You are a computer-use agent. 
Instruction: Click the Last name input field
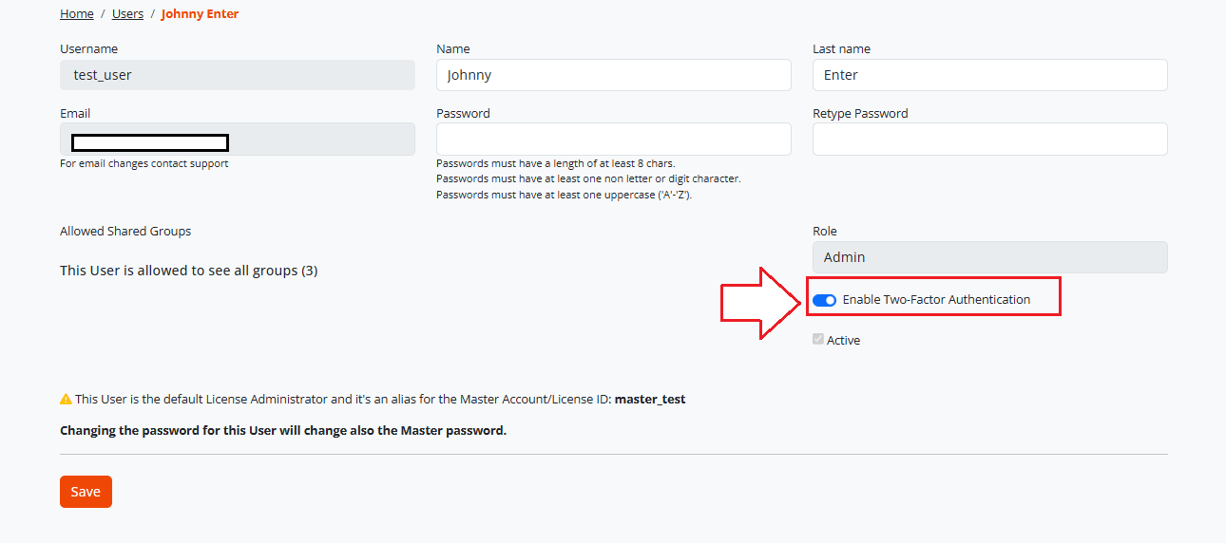pos(989,75)
